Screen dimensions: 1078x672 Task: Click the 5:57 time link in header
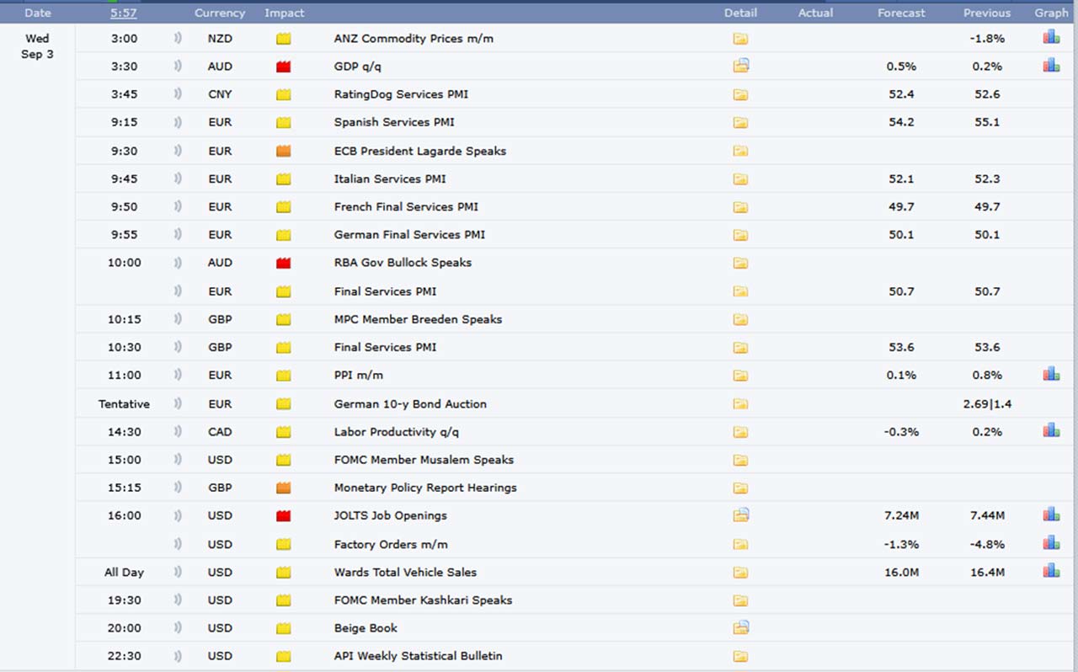pos(124,13)
